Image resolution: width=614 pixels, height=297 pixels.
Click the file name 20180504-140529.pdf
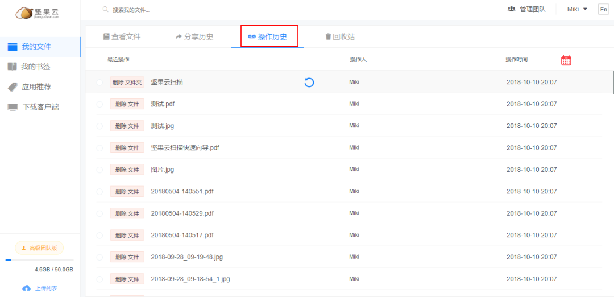[182, 213]
